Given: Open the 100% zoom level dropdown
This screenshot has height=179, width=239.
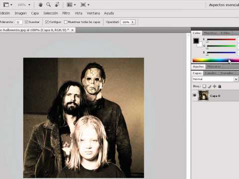Looking at the screenshot, I should (29, 5).
